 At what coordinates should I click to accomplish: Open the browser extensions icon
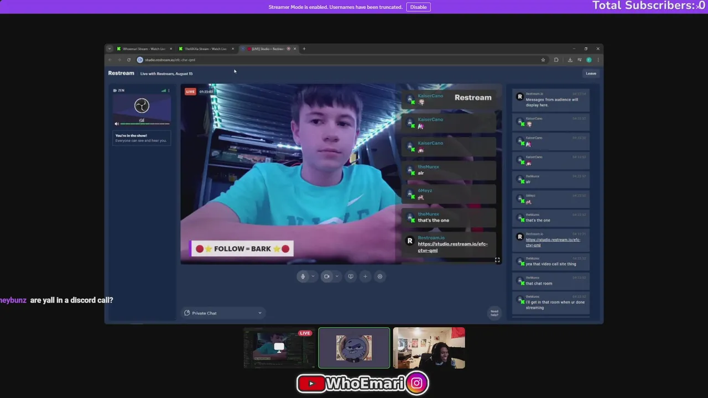(556, 60)
